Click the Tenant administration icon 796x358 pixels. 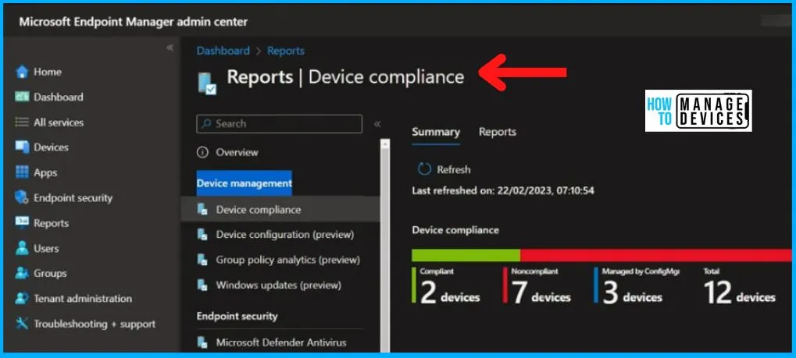[22, 298]
